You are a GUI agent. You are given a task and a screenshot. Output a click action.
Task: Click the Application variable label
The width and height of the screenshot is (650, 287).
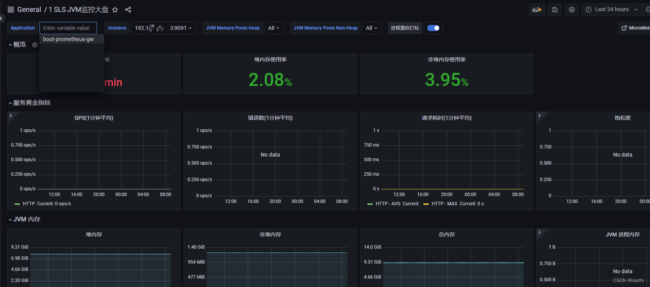pos(23,28)
